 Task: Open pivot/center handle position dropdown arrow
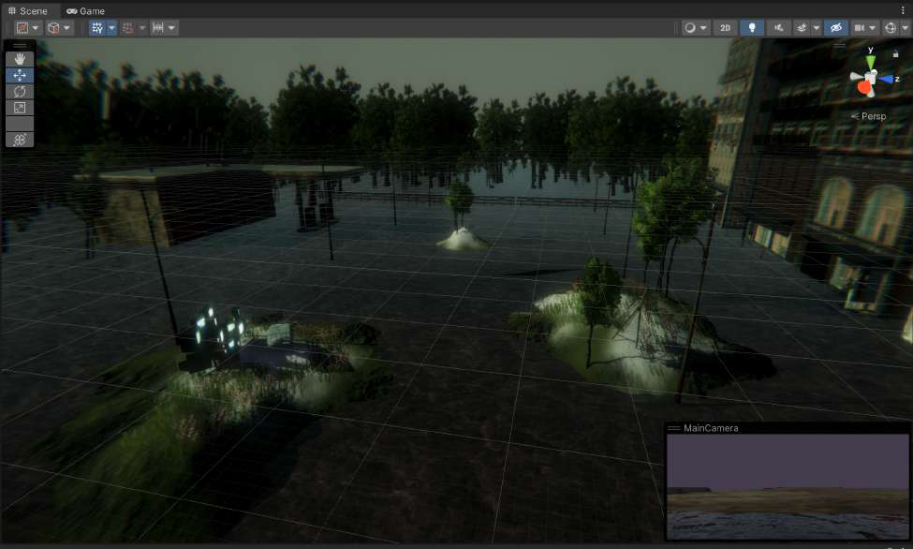36,28
